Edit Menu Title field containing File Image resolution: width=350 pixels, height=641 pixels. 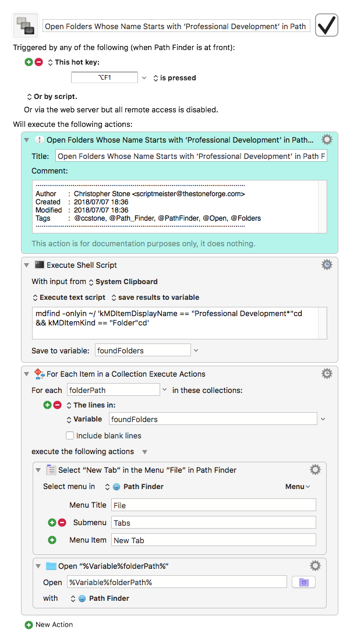point(214,505)
